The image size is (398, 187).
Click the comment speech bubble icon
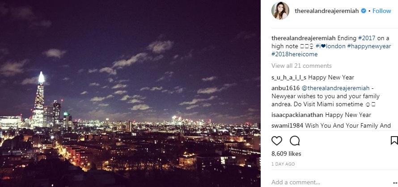click(x=295, y=141)
